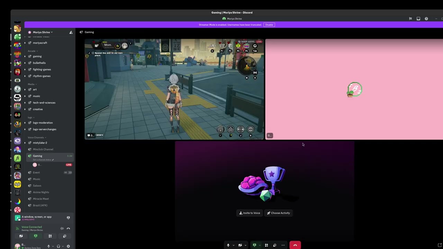Open the bullethells text channel
Viewport: 443px width, 249px height.
pyautogui.click(x=39, y=63)
